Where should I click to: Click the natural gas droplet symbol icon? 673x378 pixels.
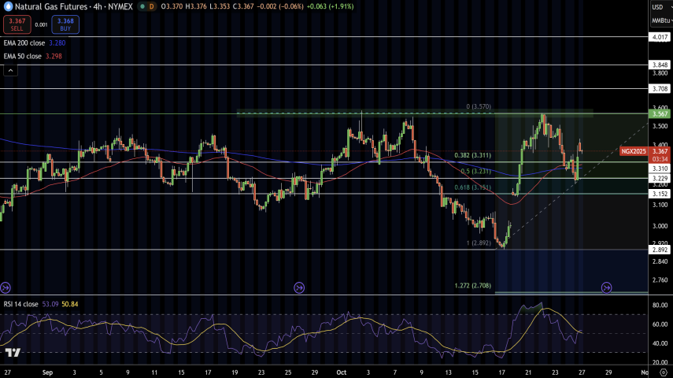click(x=7, y=6)
